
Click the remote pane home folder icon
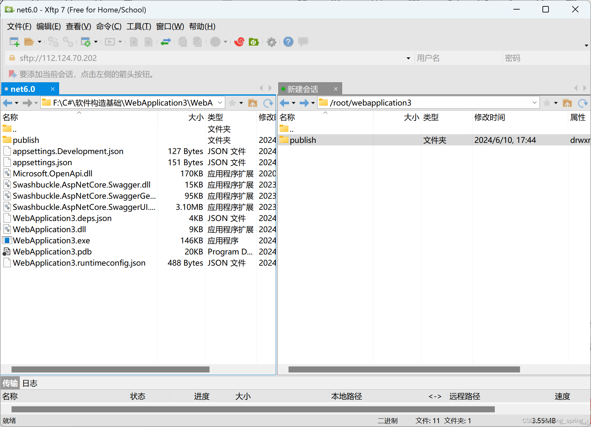tap(567, 103)
